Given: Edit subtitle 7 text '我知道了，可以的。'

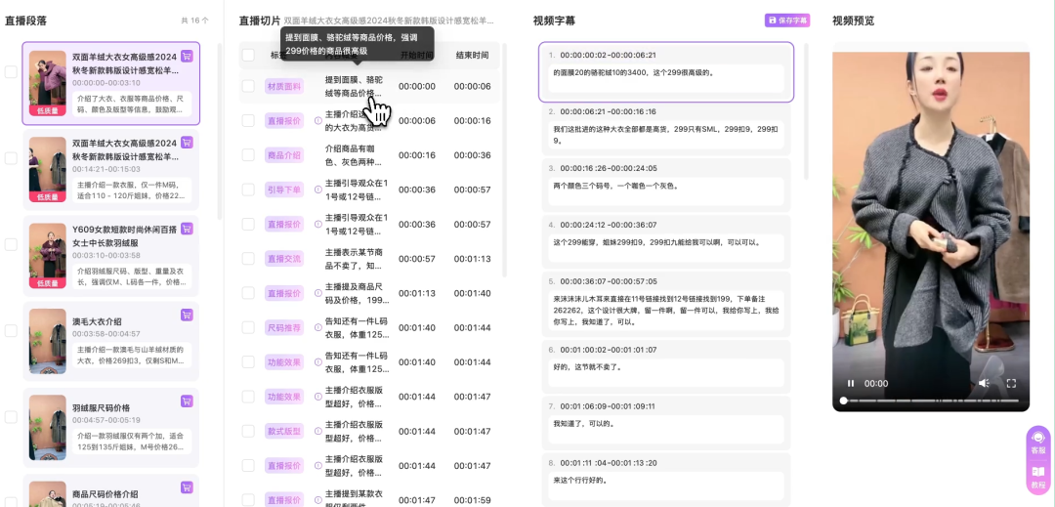Looking at the screenshot, I should tap(666, 430).
